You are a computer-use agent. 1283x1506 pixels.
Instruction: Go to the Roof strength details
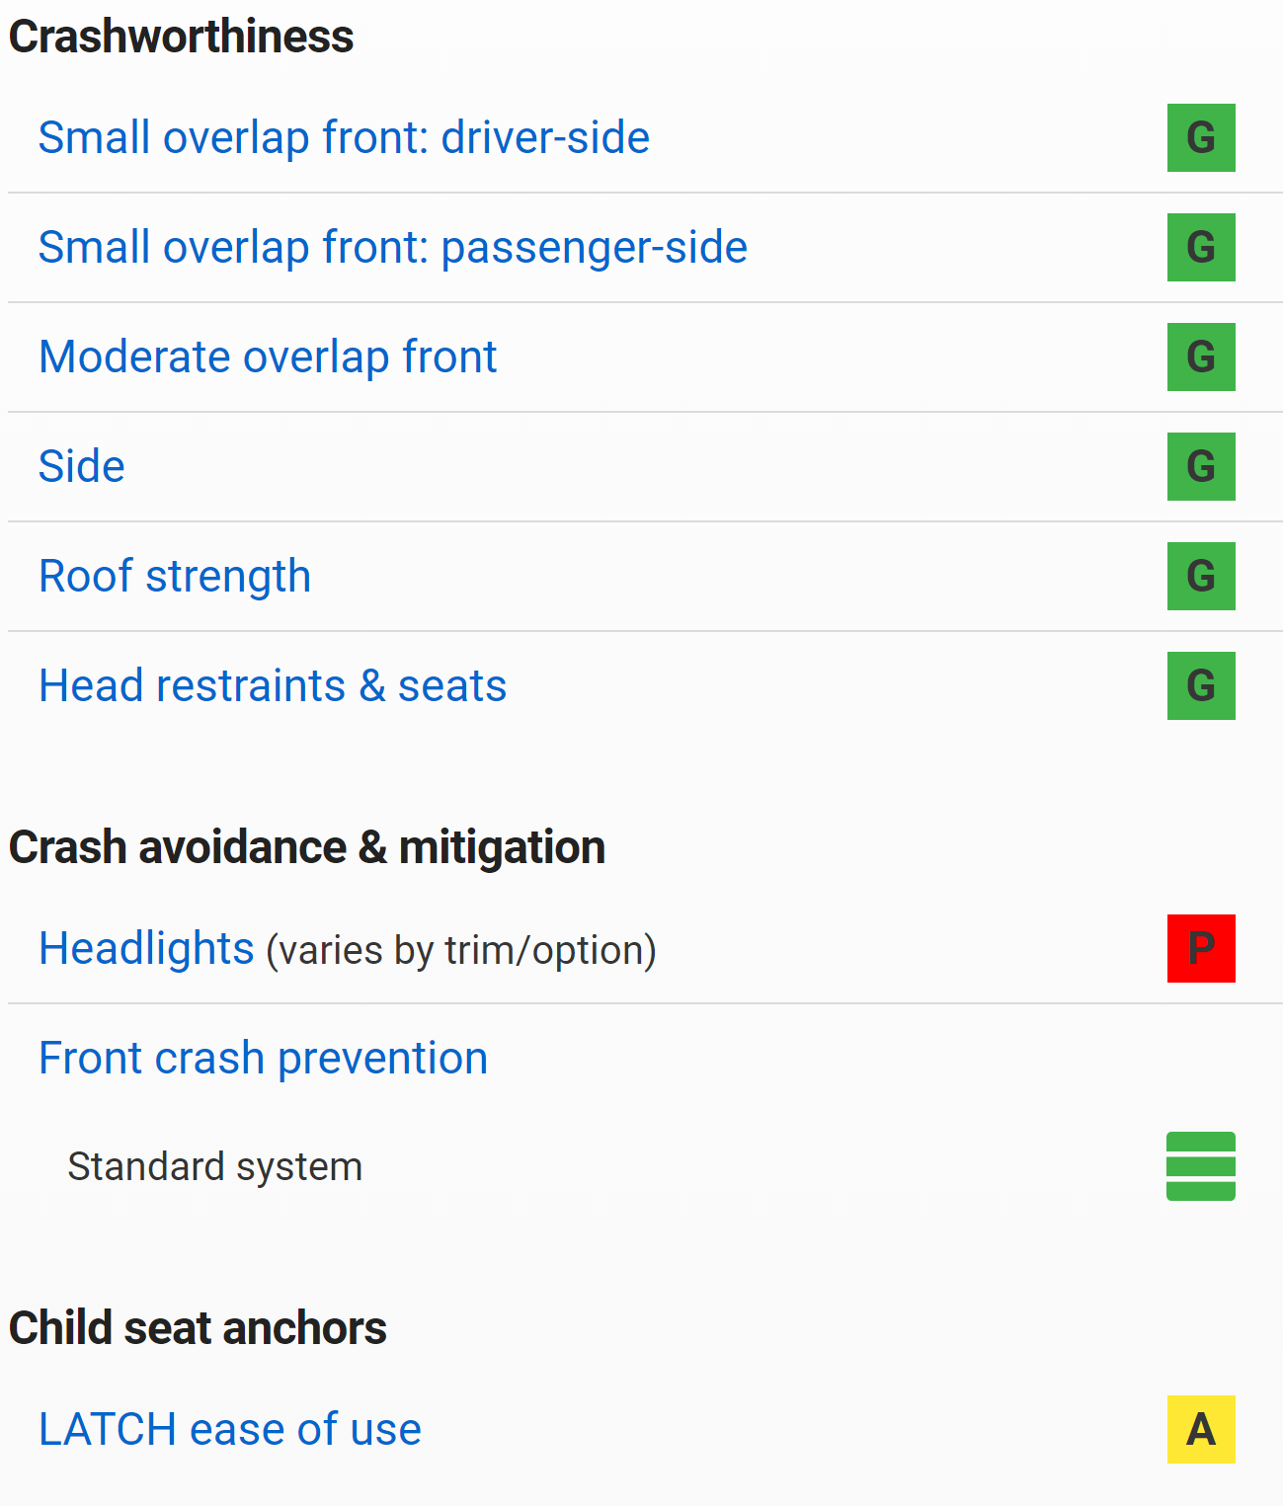click(175, 576)
